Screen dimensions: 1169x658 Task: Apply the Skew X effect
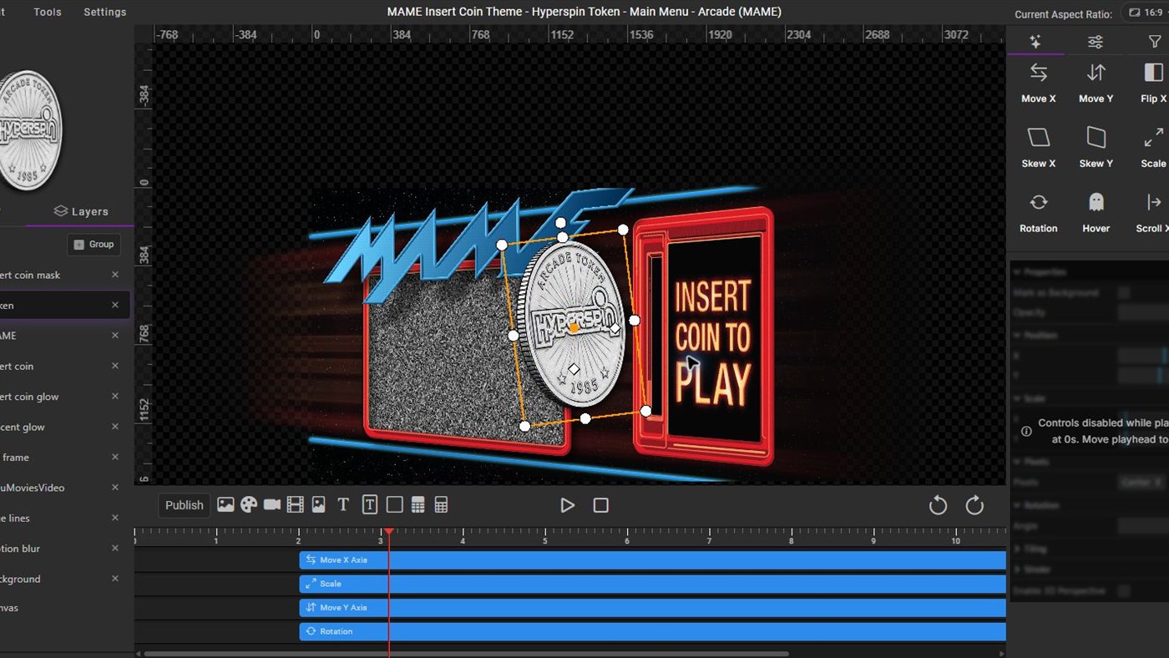pyautogui.click(x=1038, y=148)
